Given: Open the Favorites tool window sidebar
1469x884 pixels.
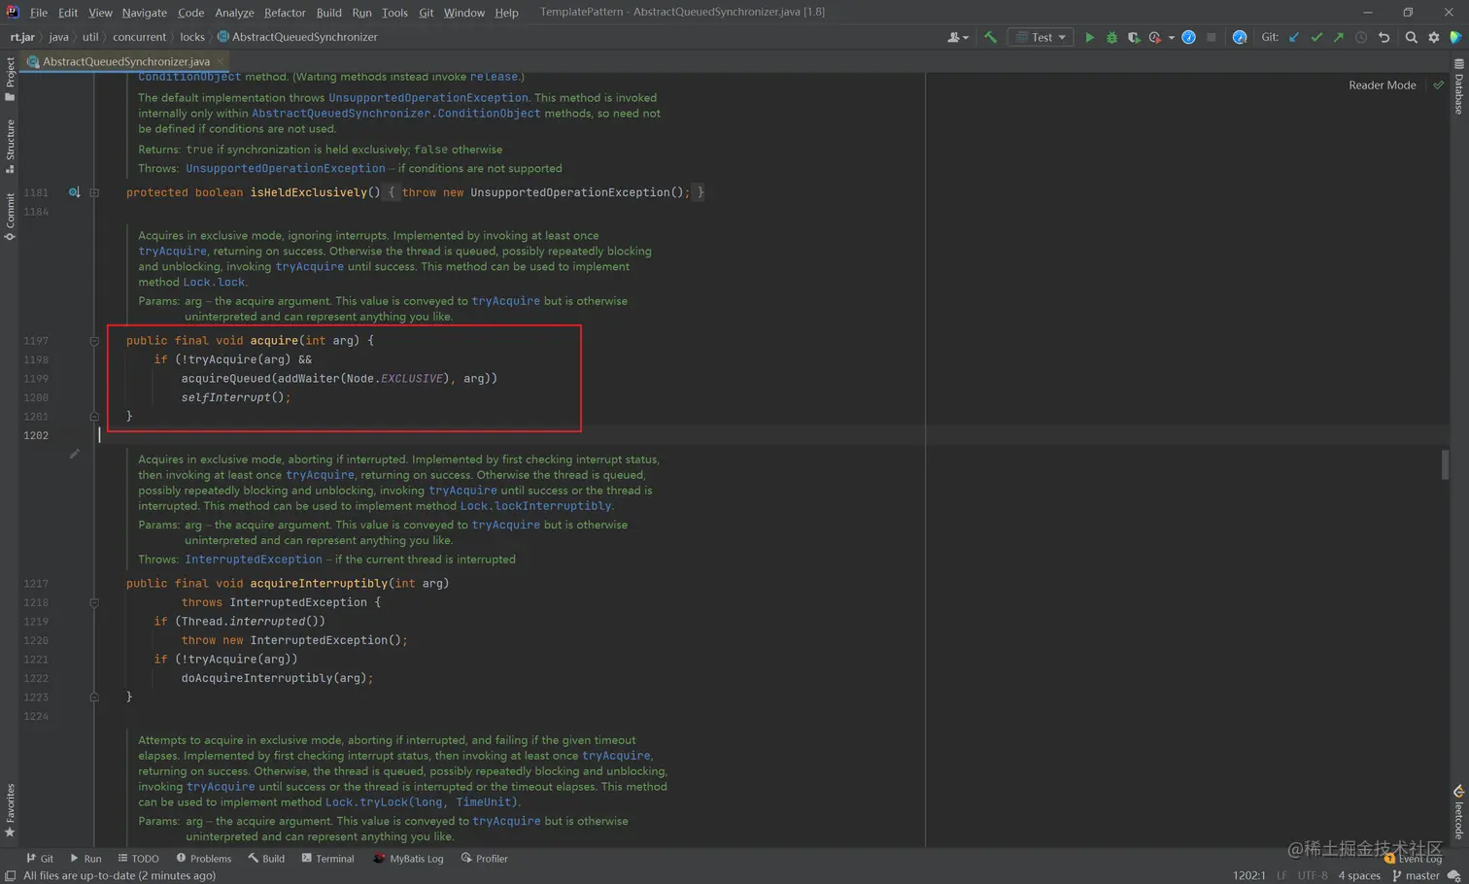Looking at the screenshot, I should coord(10,811).
